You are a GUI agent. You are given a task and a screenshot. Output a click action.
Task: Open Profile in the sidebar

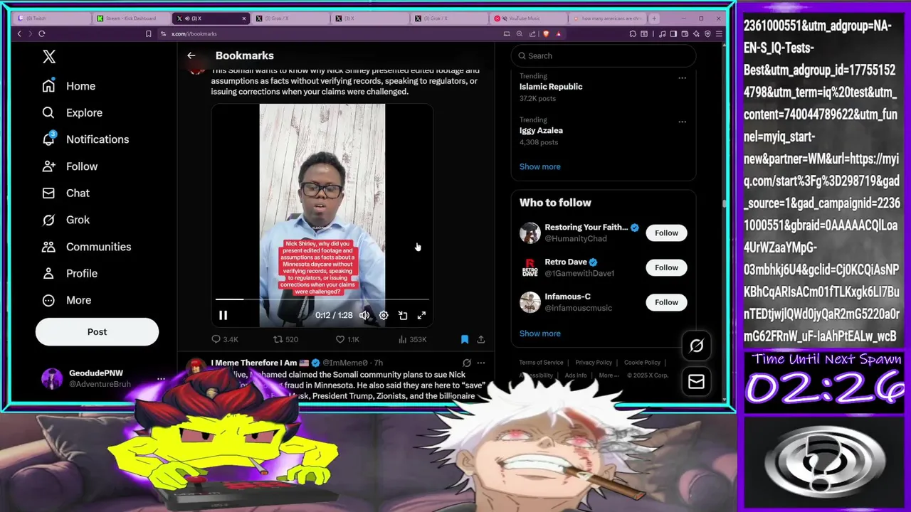pos(70,273)
